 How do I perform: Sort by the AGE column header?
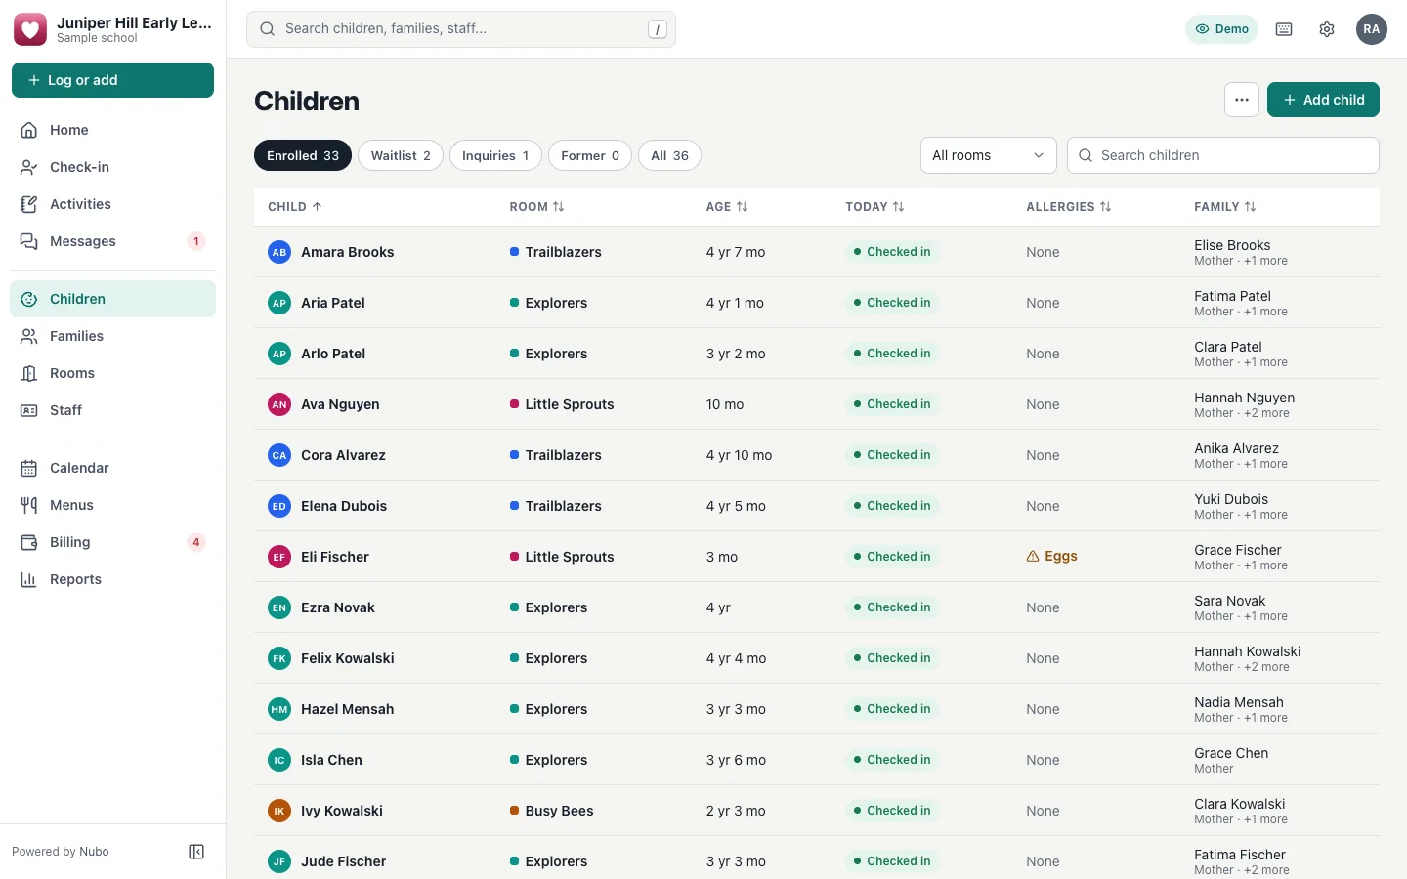[x=727, y=207]
